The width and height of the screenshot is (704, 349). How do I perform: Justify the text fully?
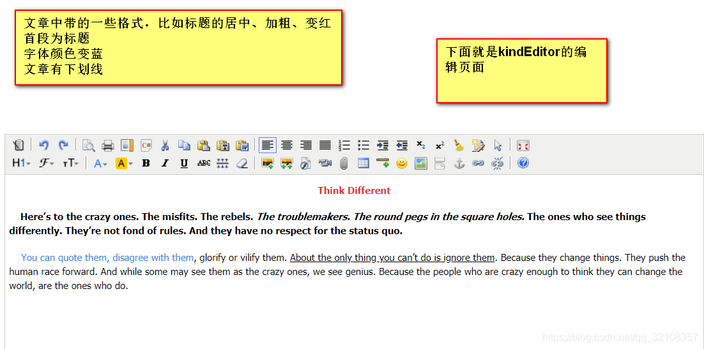[325, 145]
